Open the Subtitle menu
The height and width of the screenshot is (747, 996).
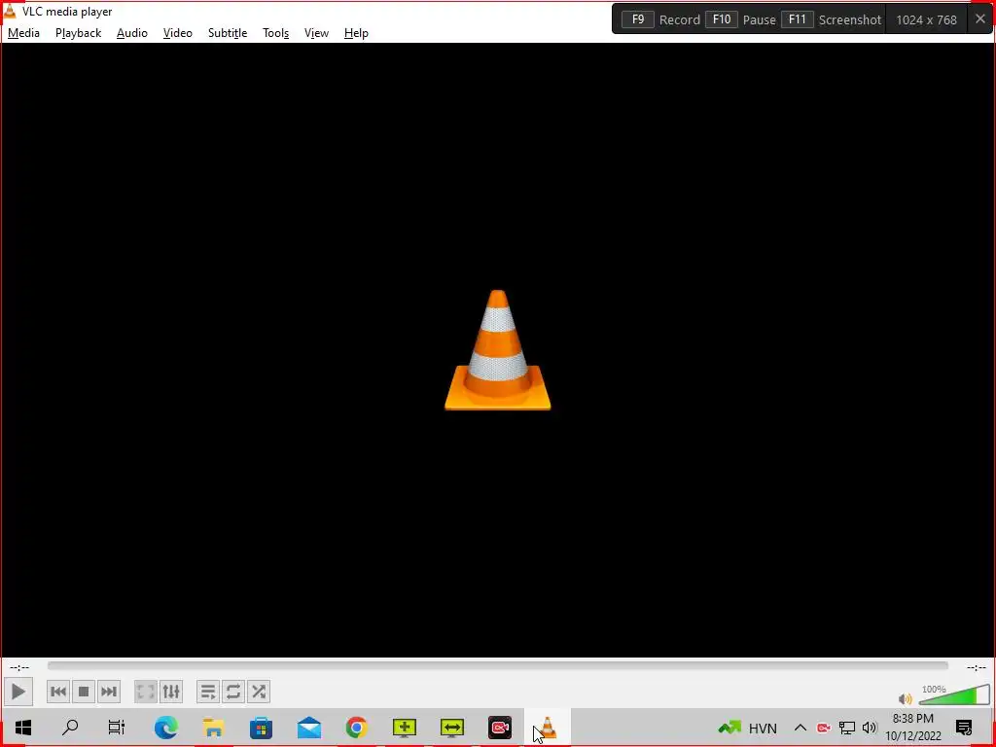coord(228,33)
